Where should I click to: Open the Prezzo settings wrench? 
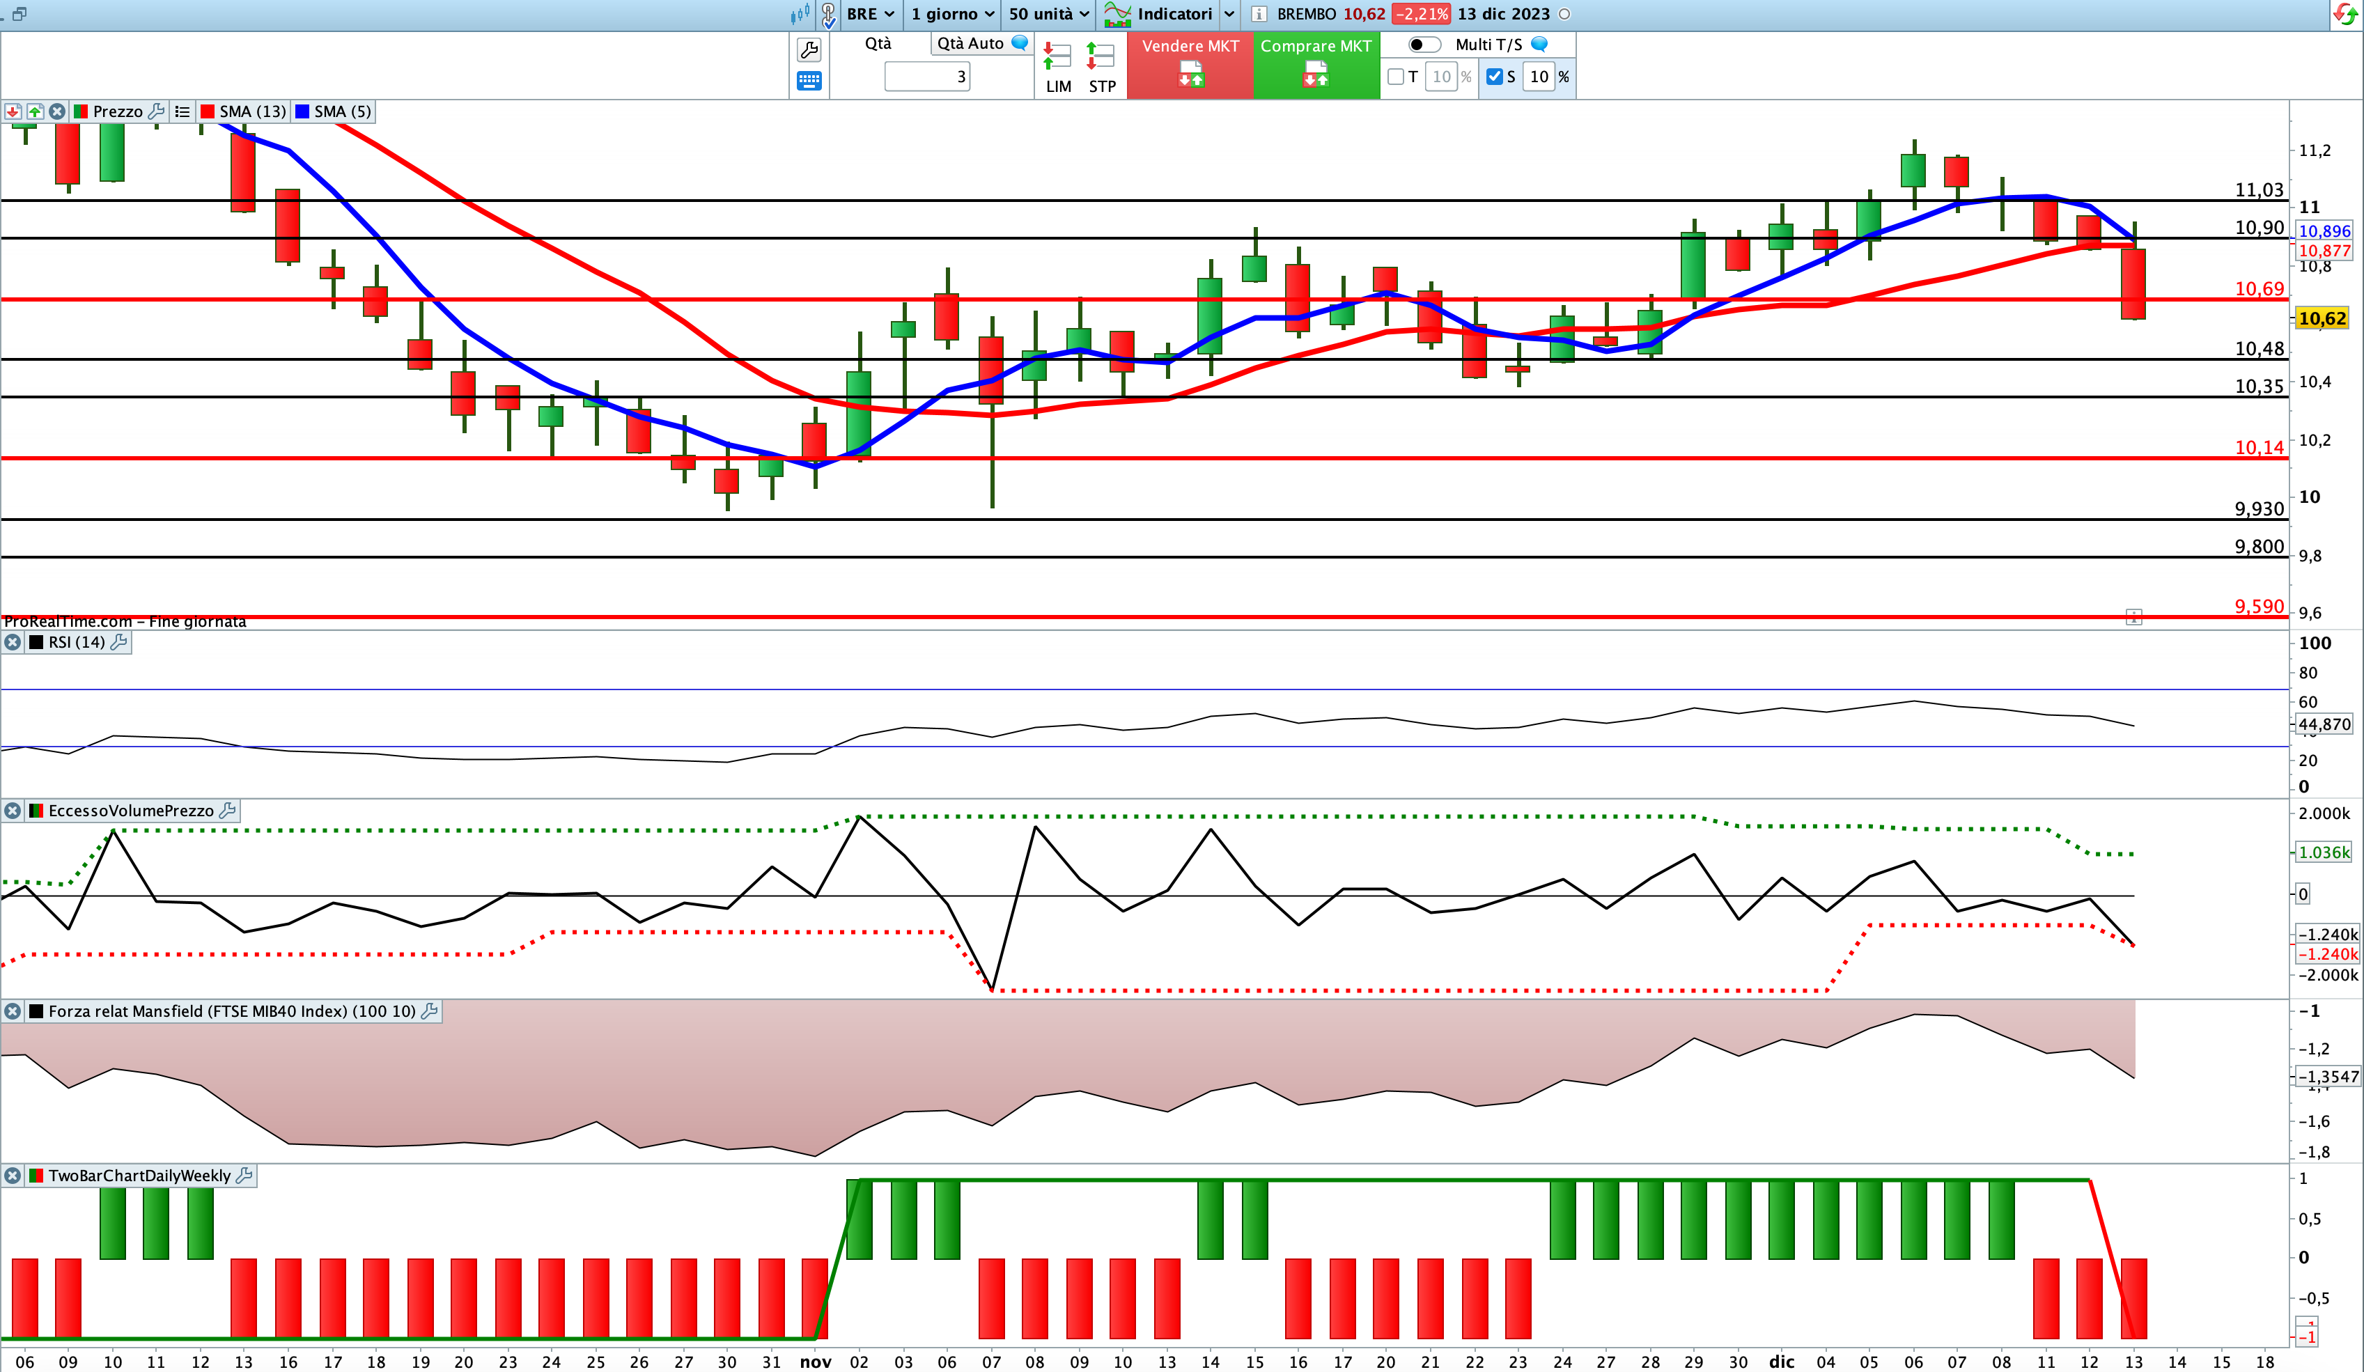pos(156,111)
